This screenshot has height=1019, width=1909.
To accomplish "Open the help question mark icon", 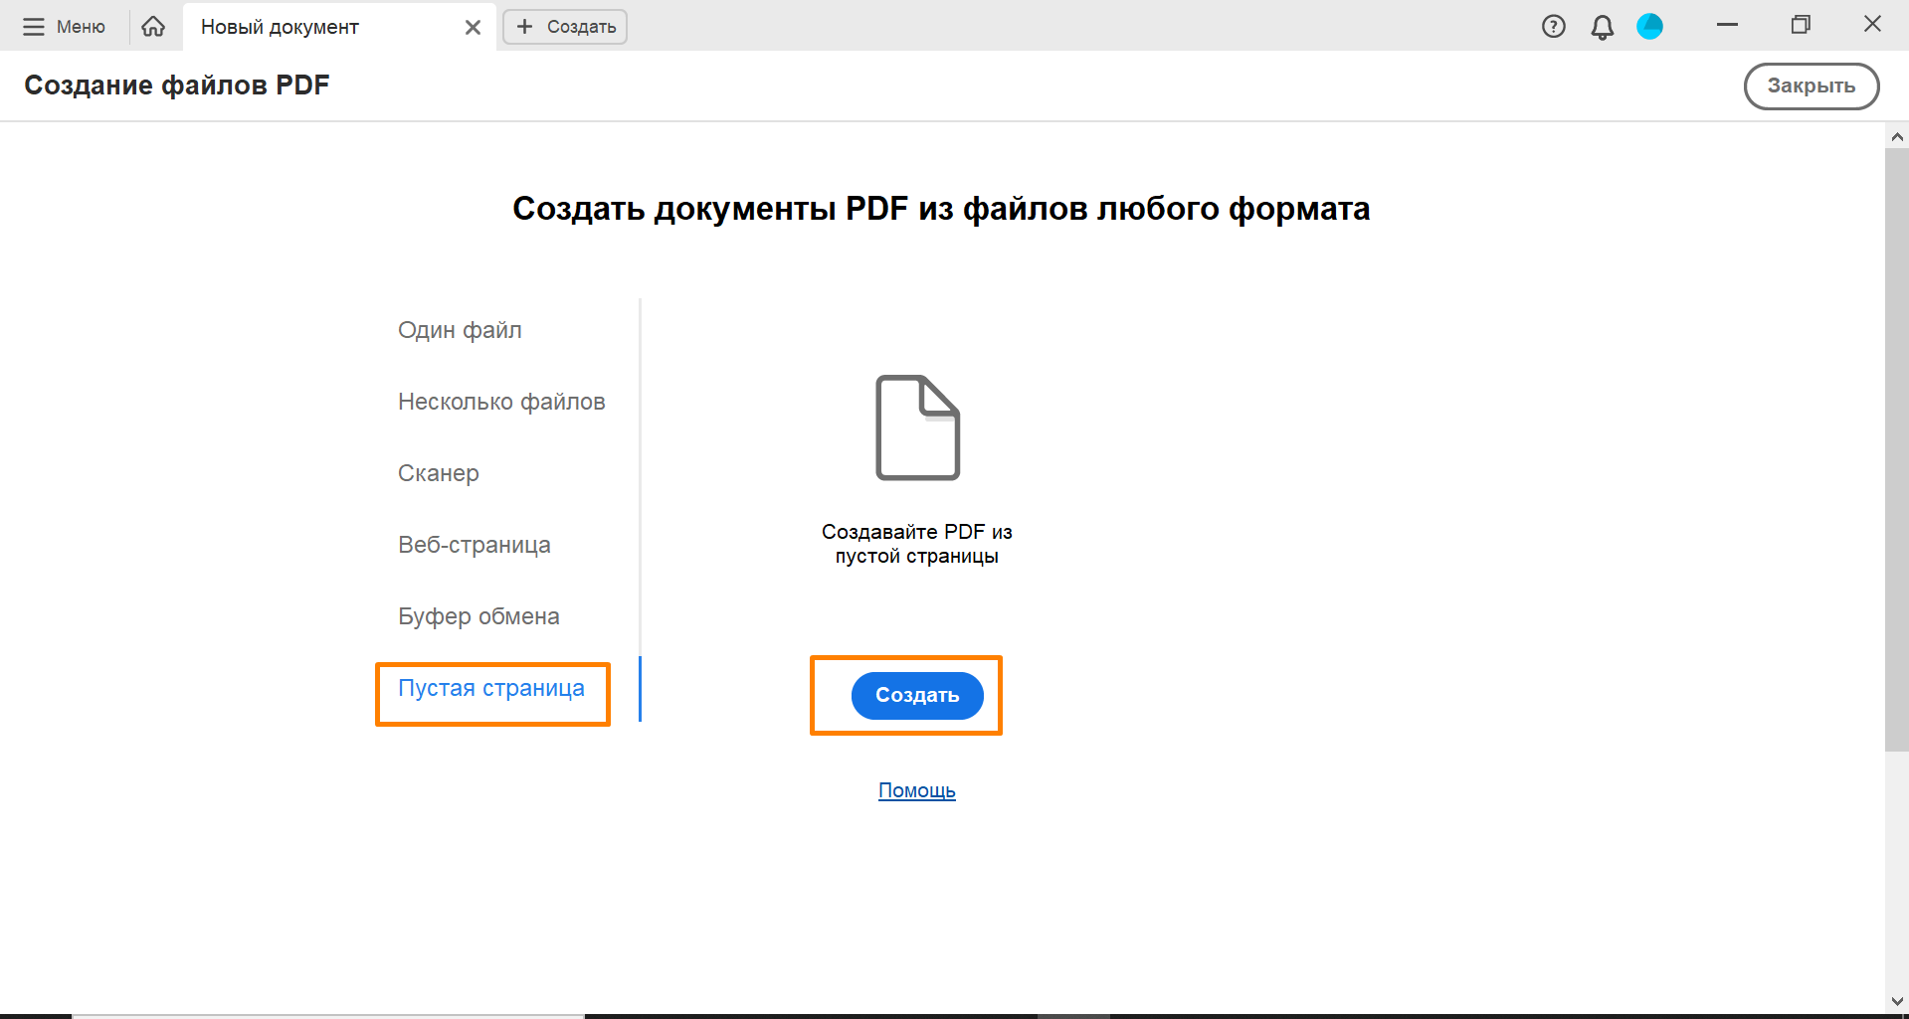I will tap(1553, 27).
